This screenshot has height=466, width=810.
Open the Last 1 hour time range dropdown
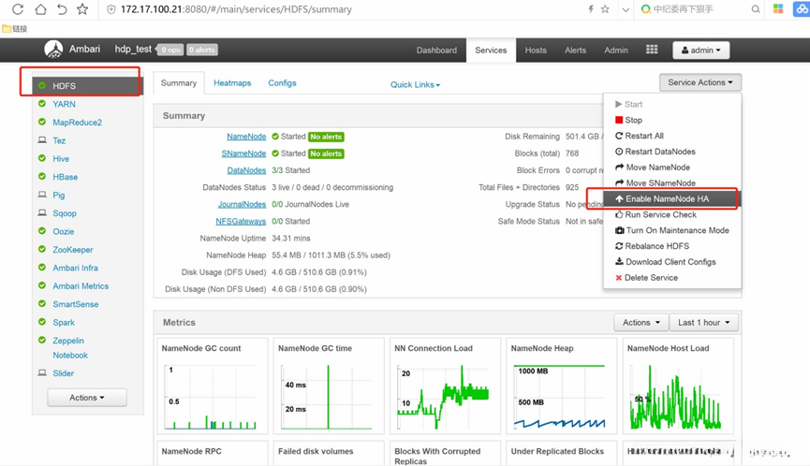[x=703, y=323]
